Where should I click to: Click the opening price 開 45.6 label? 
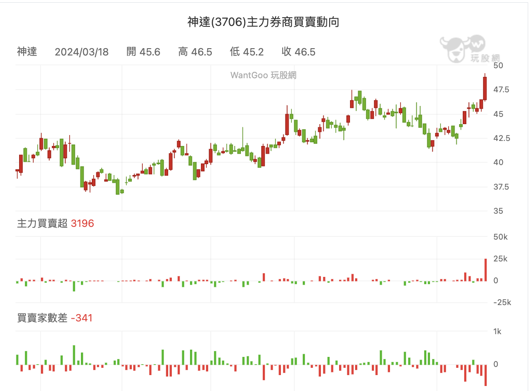tap(143, 52)
